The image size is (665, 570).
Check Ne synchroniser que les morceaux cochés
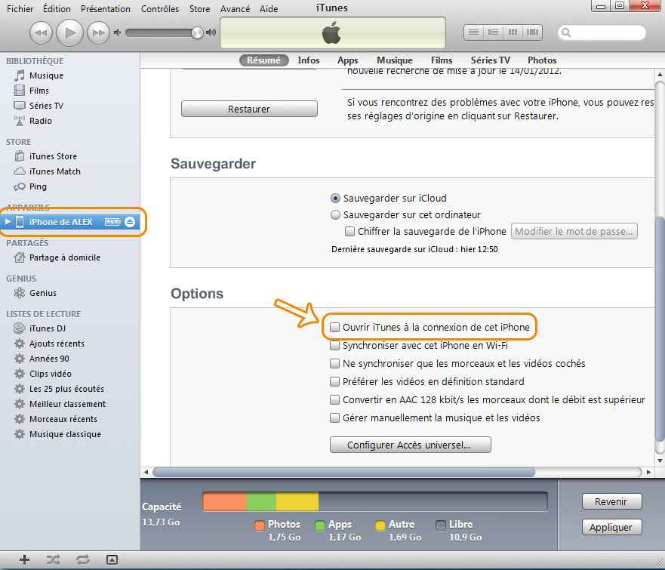[x=334, y=363]
